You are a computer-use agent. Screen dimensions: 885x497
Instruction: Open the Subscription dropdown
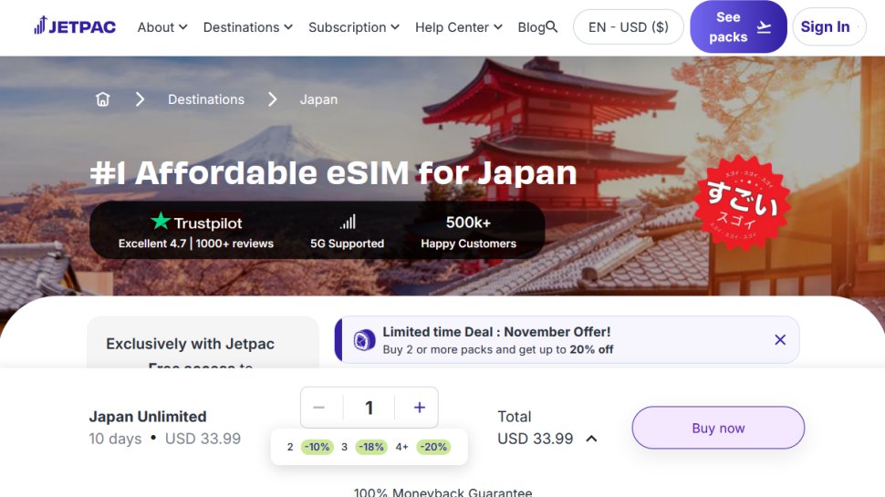pos(354,27)
